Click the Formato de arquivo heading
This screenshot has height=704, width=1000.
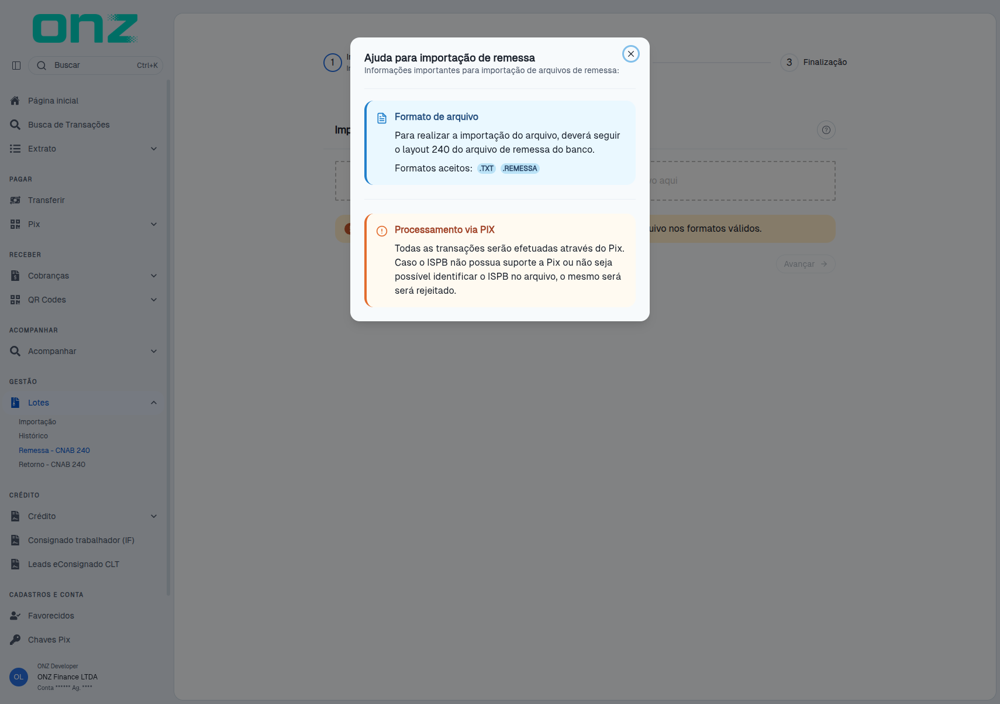[x=436, y=117]
